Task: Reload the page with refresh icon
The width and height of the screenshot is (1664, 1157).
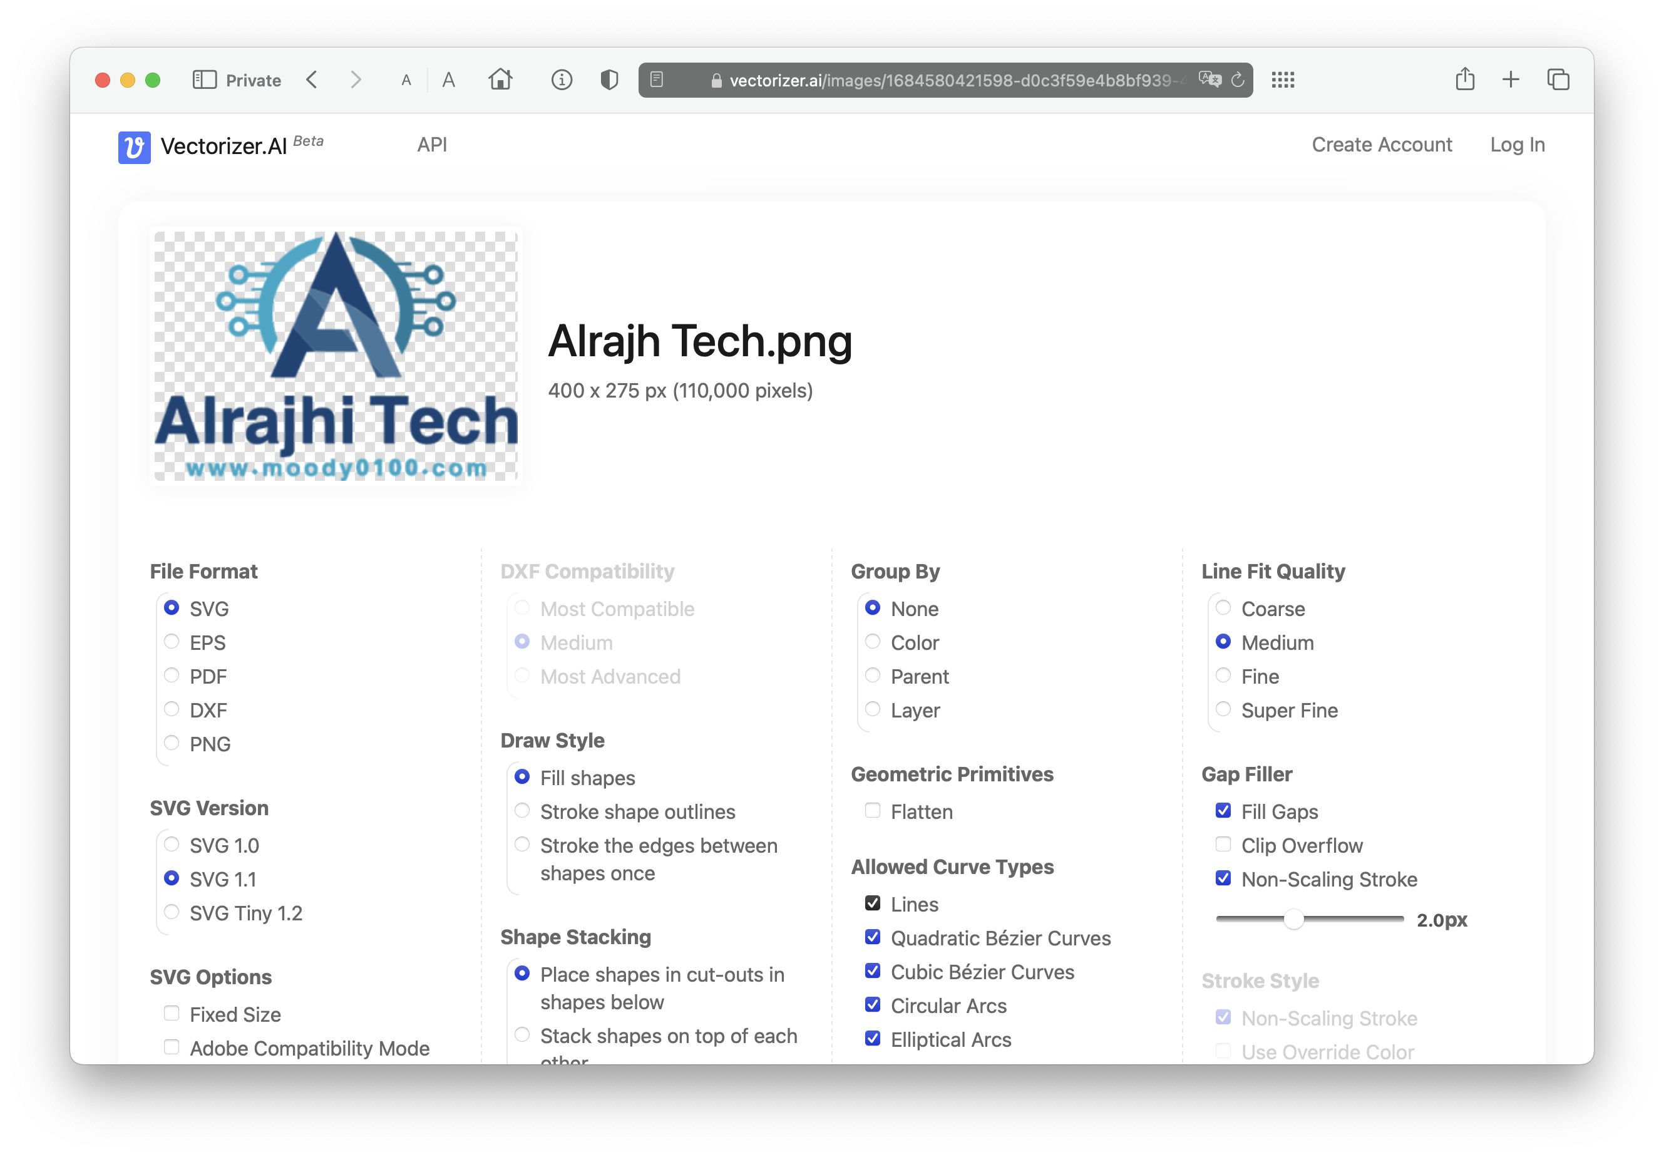Action: point(1238,79)
